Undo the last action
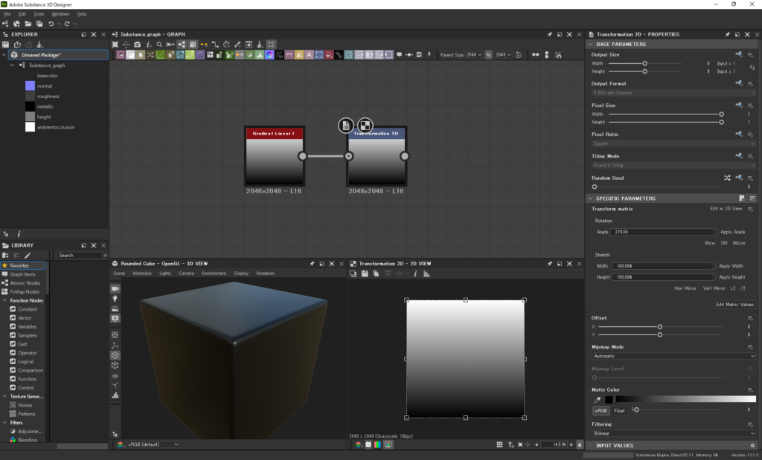762x460 pixels. (51, 24)
